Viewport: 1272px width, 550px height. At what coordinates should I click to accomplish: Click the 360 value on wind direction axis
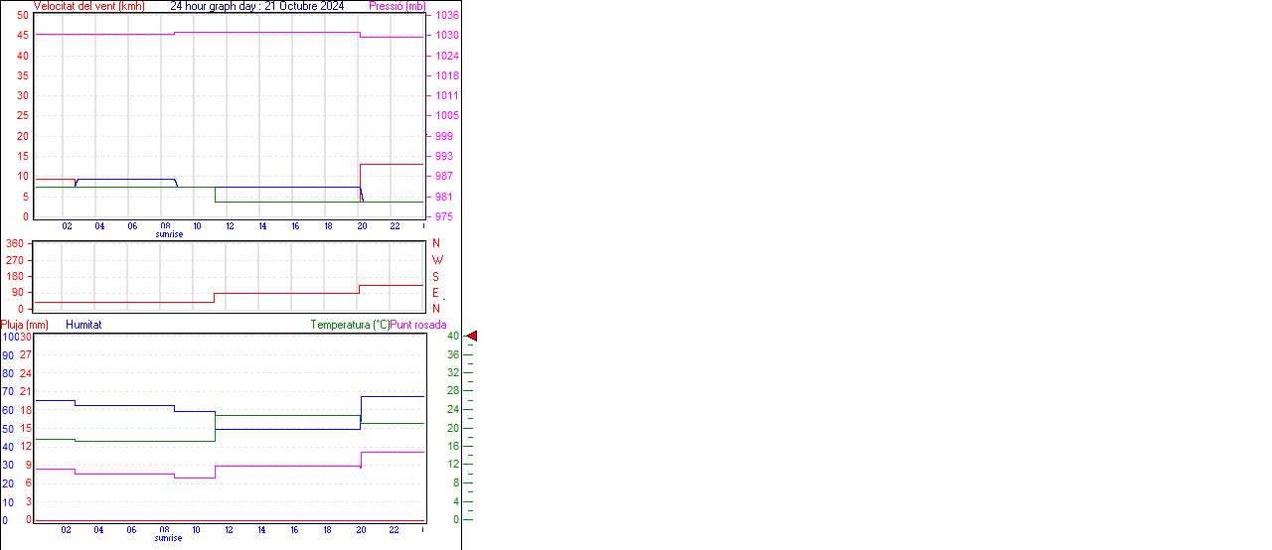tap(15, 243)
